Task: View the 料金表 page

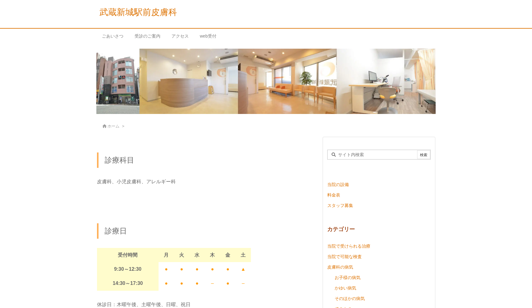Action: (334, 195)
